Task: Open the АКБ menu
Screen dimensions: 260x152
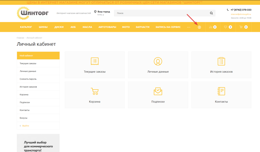Action: [73, 27]
